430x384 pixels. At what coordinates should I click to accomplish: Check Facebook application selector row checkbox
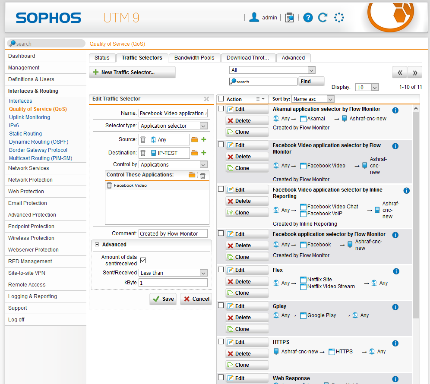pyautogui.click(x=221, y=233)
